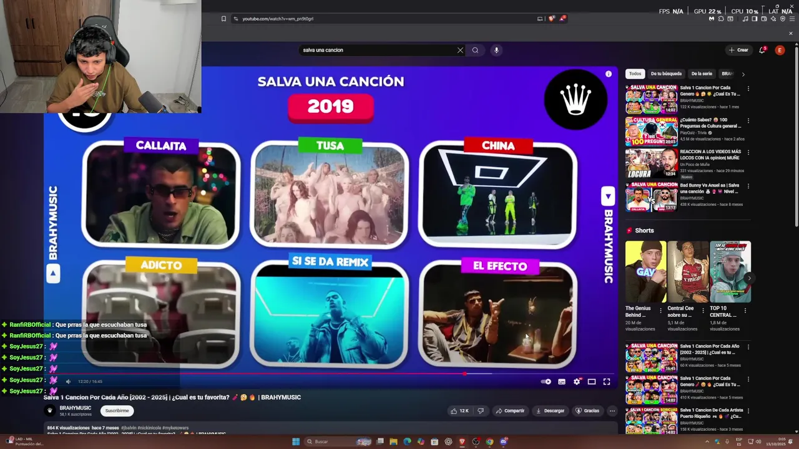This screenshot has height=449, width=799.
Task: Open YouTube notifications bell
Action: tap(762, 50)
